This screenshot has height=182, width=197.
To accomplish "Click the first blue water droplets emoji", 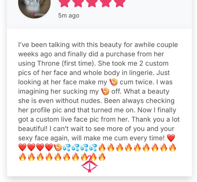I will pos(67,147).
